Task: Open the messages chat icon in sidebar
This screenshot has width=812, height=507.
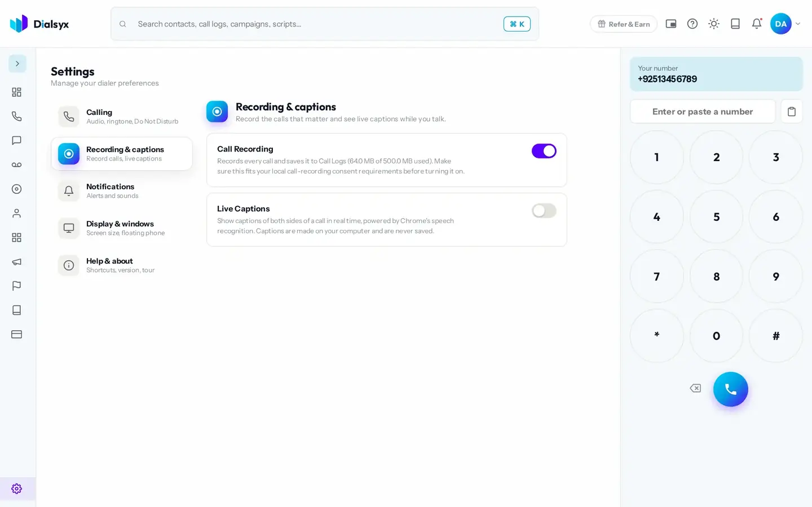Action: click(x=17, y=141)
